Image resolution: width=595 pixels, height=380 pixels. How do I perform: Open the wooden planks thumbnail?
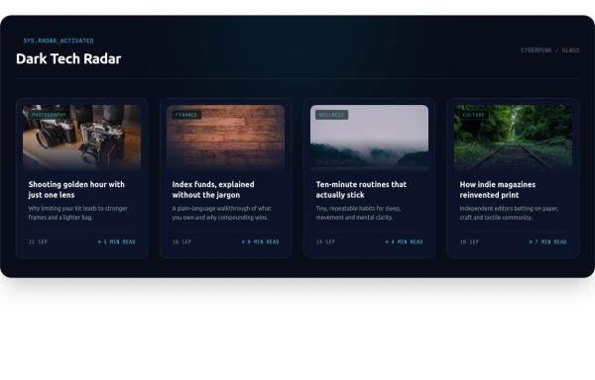225,138
